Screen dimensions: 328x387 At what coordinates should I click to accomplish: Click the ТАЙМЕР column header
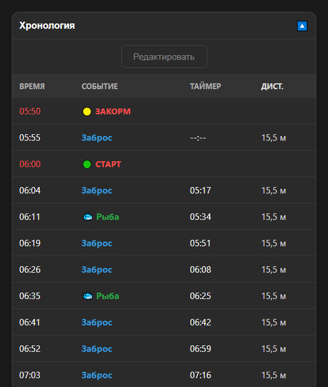pyautogui.click(x=206, y=86)
